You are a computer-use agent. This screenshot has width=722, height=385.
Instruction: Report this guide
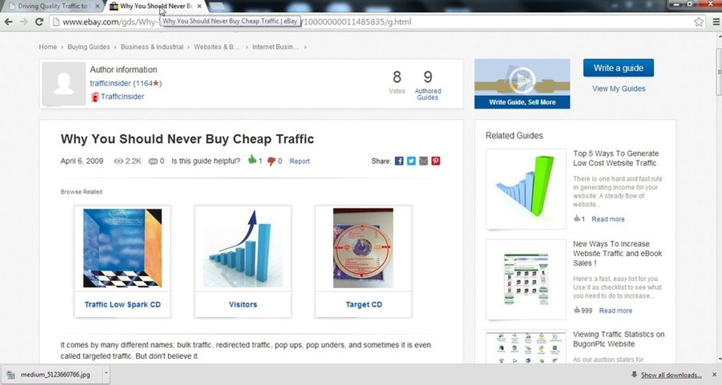pyautogui.click(x=299, y=161)
